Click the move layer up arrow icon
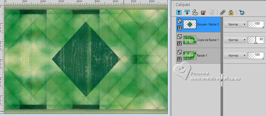The height and width of the screenshot is (116, 266). tap(179, 12)
